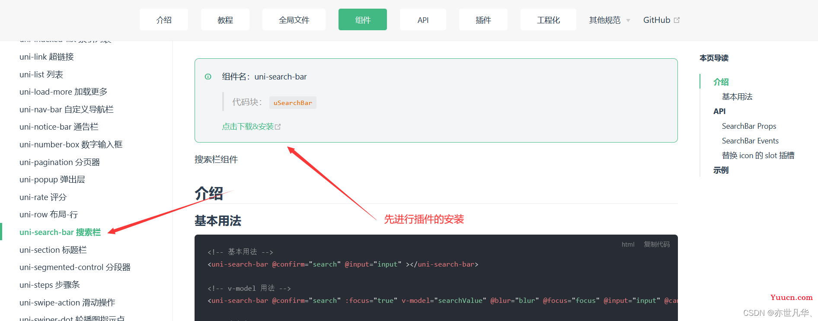Open the 教程 navigation tab
818x321 pixels.
[x=225, y=20]
